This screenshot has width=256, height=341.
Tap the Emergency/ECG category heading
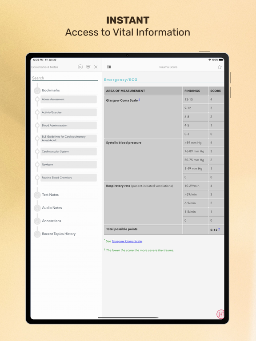(x=120, y=79)
